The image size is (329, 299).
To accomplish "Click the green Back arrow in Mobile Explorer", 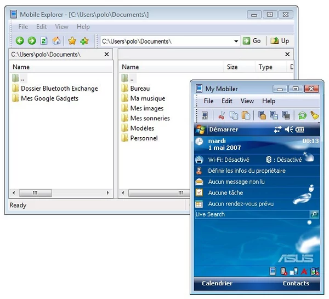I will tap(20, 41).
